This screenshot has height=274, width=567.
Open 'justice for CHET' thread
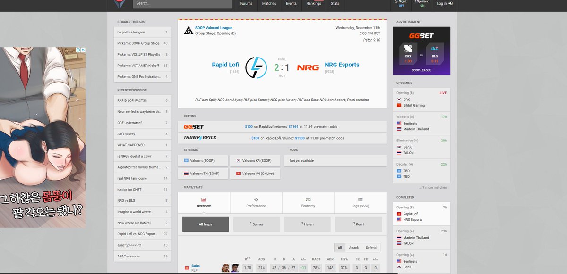(142, 190)
